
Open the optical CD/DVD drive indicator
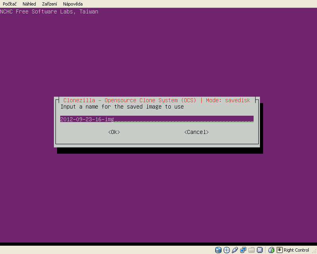click(227, 250)
